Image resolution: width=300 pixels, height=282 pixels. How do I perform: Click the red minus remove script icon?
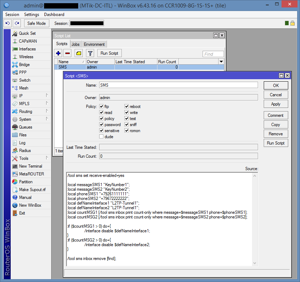68,53
